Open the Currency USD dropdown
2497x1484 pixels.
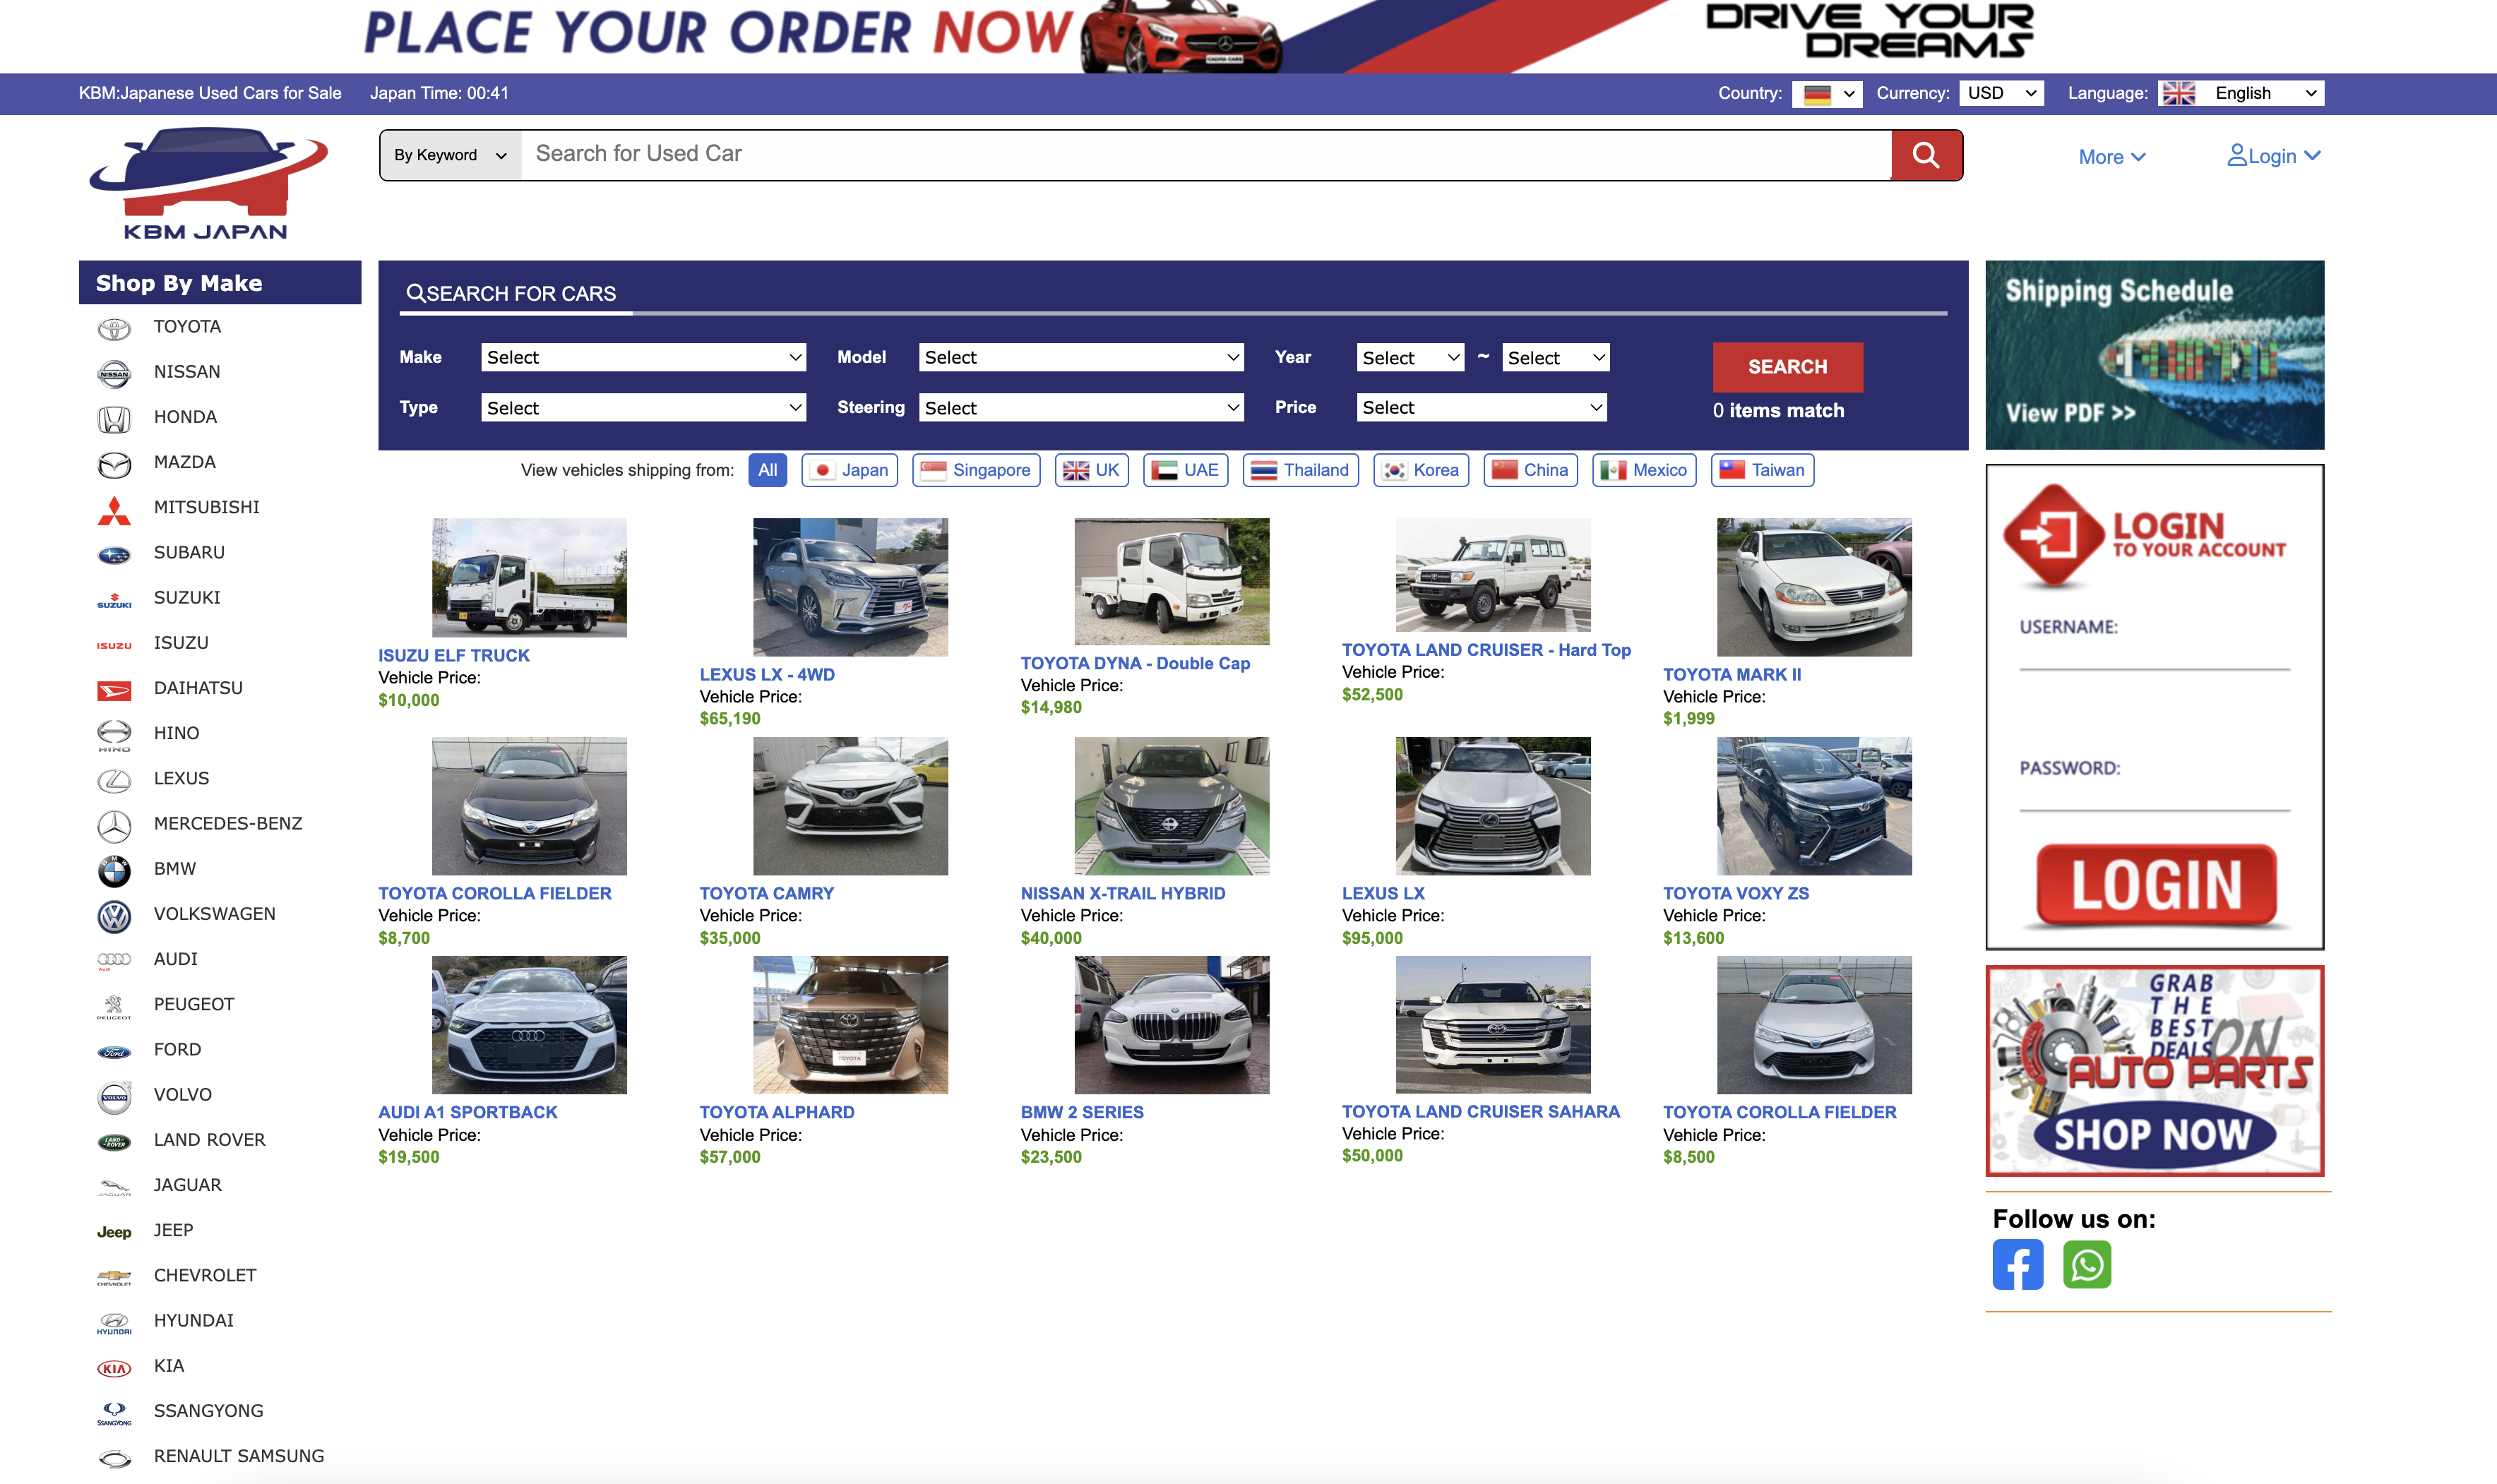tap(2001, 93)
